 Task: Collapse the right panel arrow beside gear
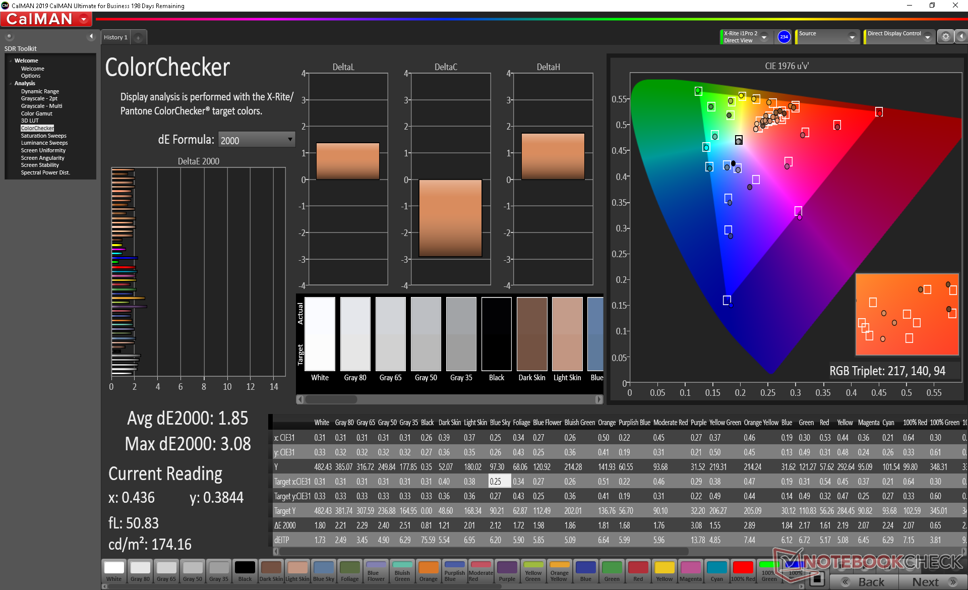[961, 36]
